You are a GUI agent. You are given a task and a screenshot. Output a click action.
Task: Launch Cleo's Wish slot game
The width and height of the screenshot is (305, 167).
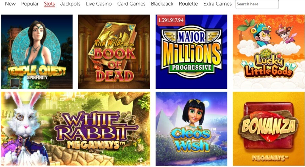click(x=191, y=128)
